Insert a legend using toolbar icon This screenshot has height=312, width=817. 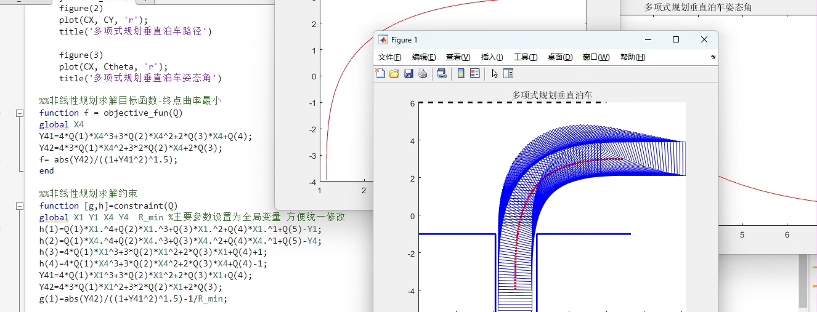[475, 74]
